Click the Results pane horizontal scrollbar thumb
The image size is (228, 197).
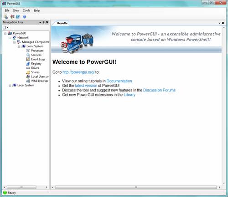click(136, 187)
